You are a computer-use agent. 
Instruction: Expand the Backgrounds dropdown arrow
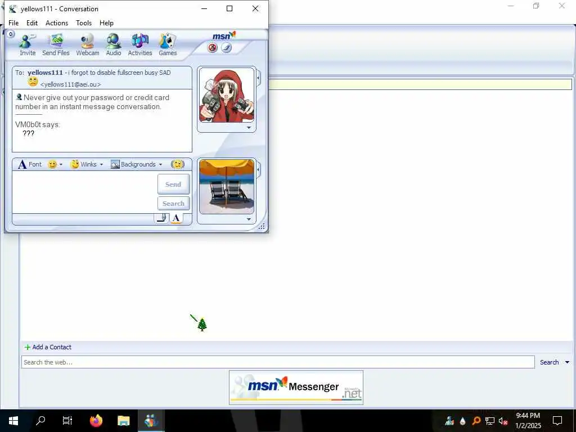(160, 165)
